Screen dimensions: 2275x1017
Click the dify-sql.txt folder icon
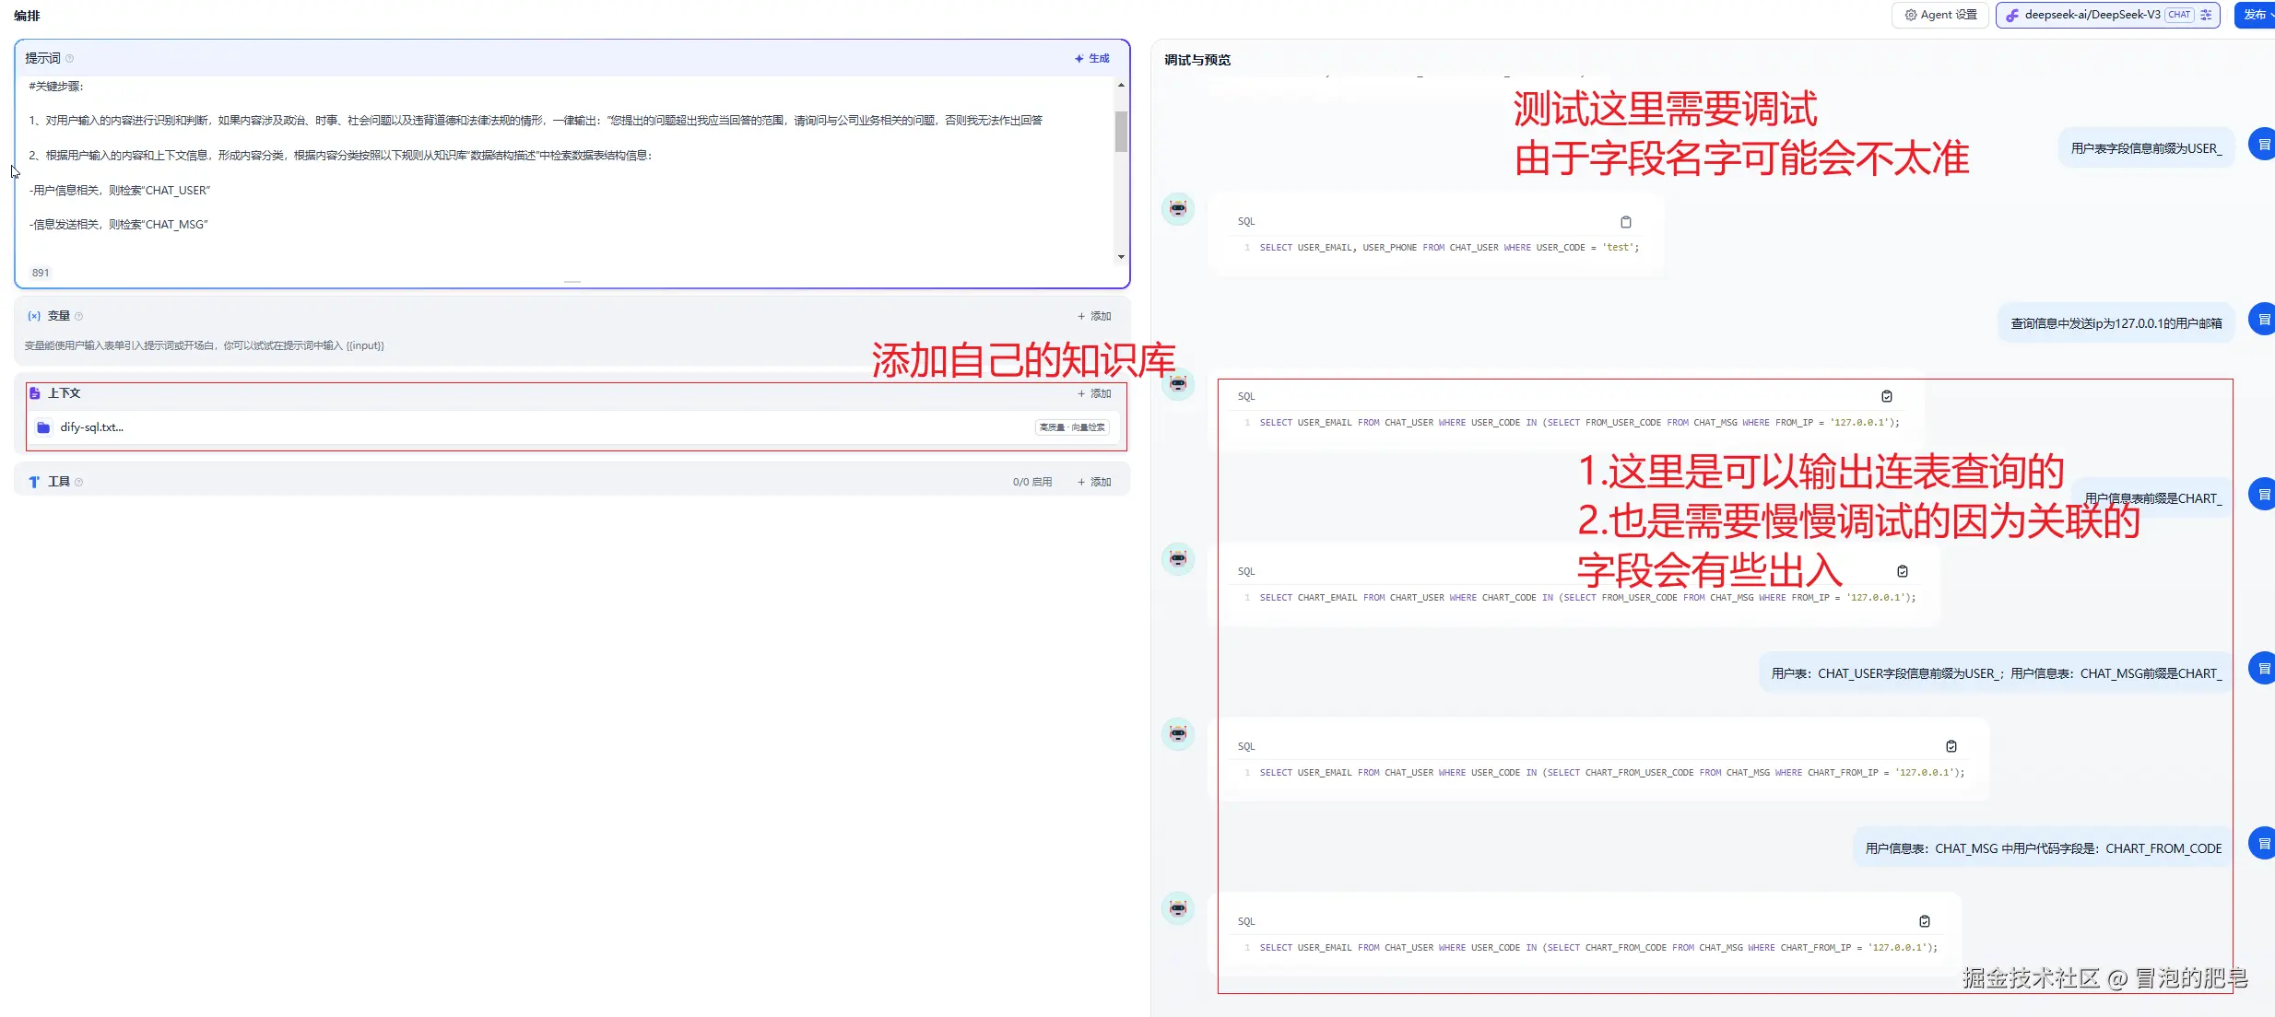click(43, 427)
